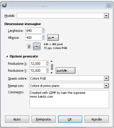This screenshot has width=114, height=128.
Task: Collapse the Opzioni avanzate section
Action: (7, 56)
